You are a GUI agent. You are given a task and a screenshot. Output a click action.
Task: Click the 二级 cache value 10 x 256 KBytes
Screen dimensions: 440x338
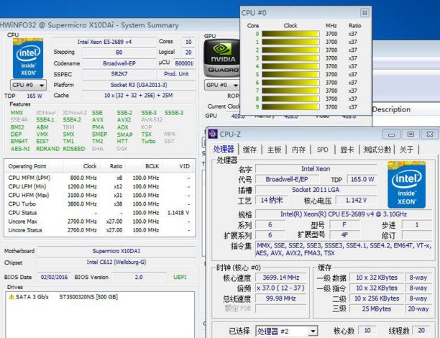tap(376, 298)
